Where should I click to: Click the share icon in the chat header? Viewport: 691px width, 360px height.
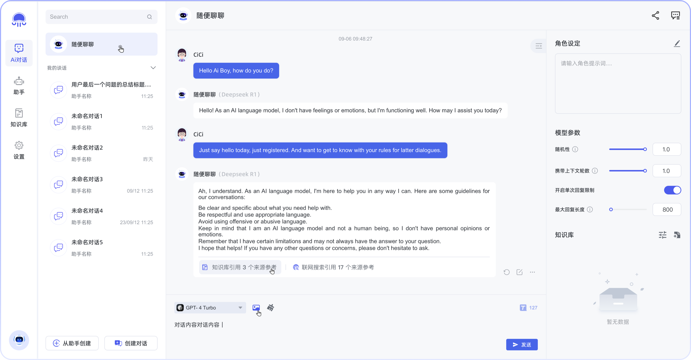(x=655, y=16)
